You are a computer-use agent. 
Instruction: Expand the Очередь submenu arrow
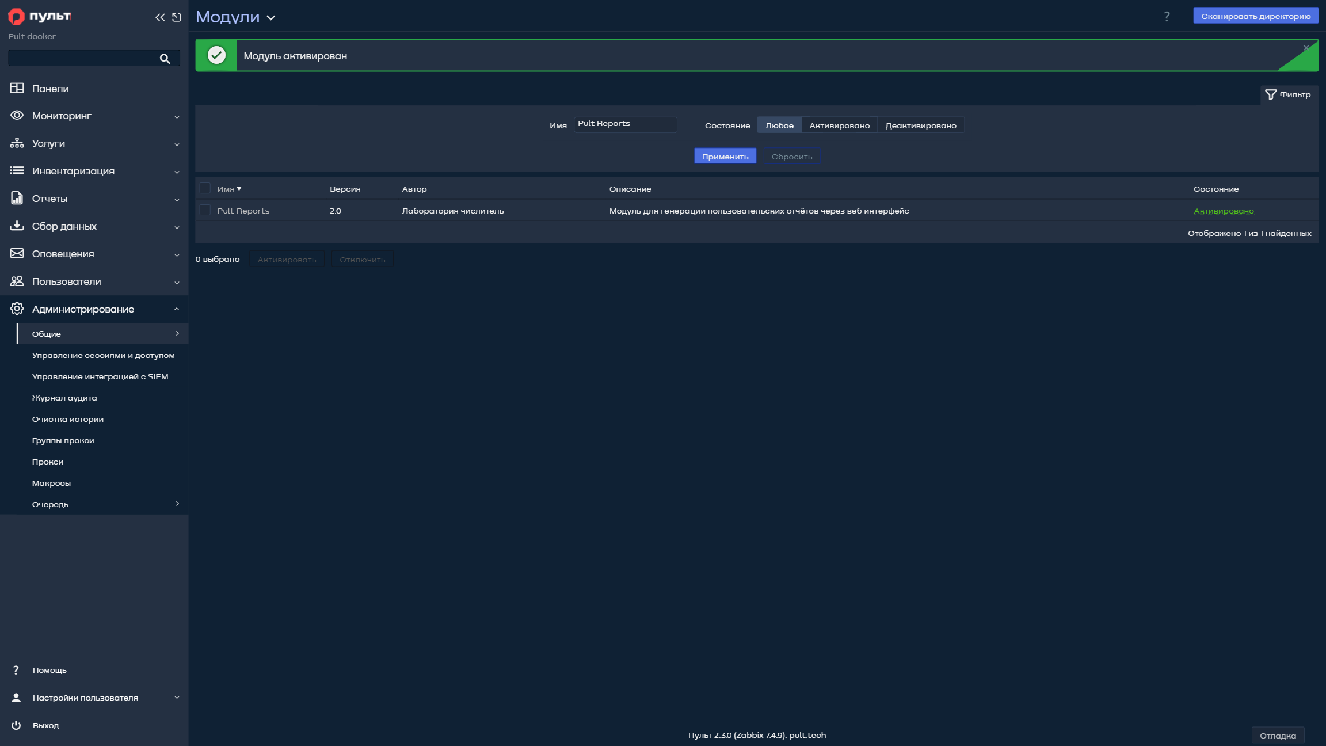(177, 504)
